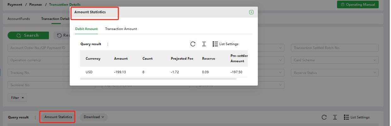Screen dimensions: 391x126
Task: Click the Count column header
Action: pos(147,58)
